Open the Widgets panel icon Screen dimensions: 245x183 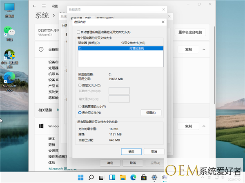(x=112, y=178)
